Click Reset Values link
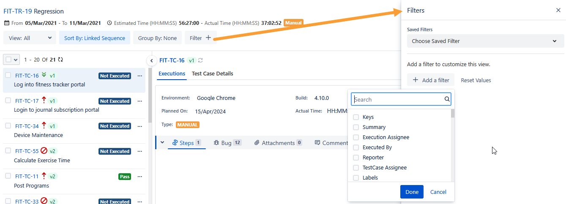 pyautogui.click(x=476, y=80)
